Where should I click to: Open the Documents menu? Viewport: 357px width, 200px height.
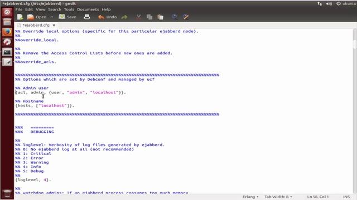[x=88, y=9]
